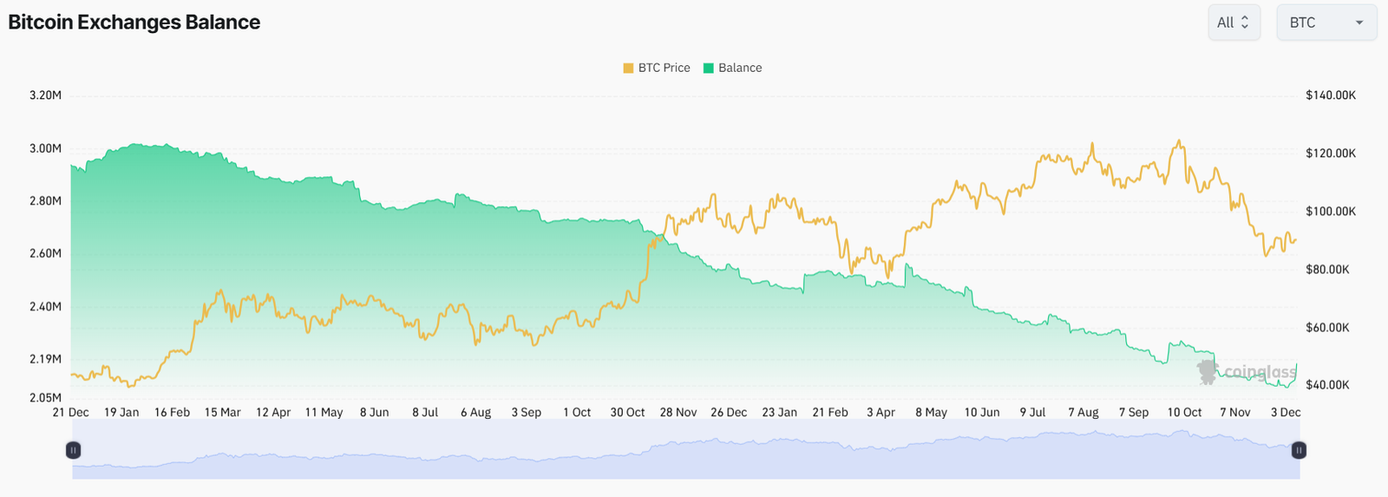
Task: Select the "21 Dec" x-axis date label
Action: click(71, 412)
